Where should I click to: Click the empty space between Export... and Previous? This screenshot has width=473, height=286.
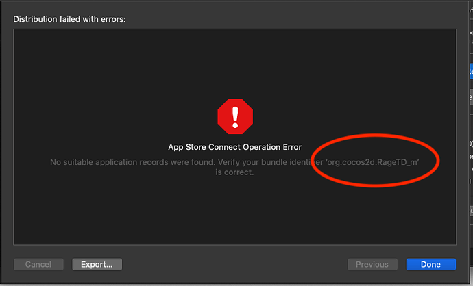click(233, 264)
